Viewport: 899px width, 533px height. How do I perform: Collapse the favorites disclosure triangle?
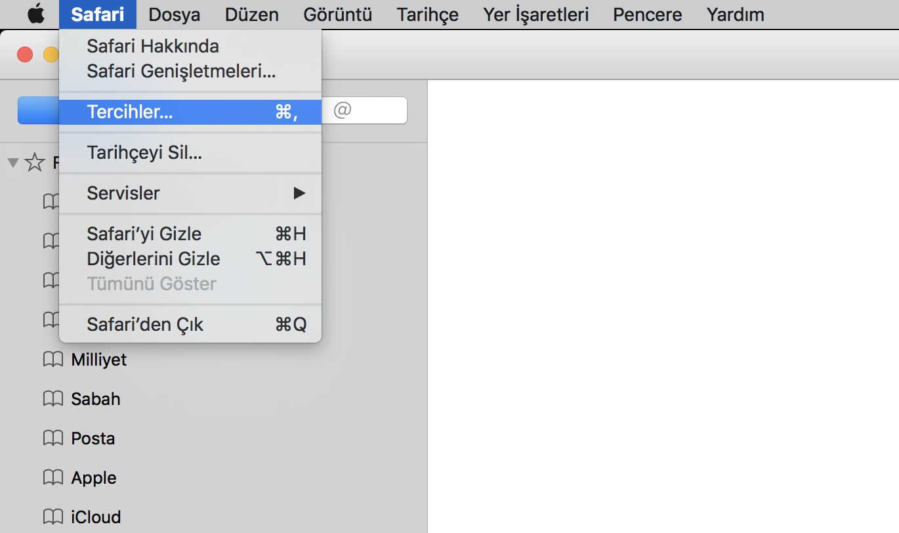[x=13, y=162]
